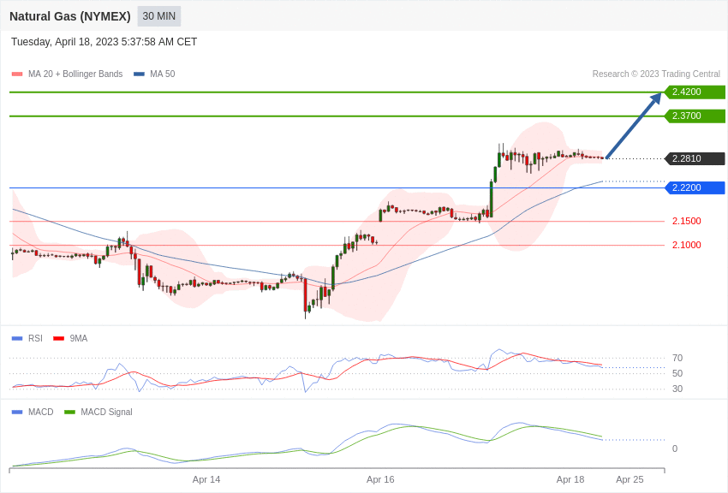
Task: Click the blue MACD legend swatch
Action: pyautogui.click(x=17, y=412)
